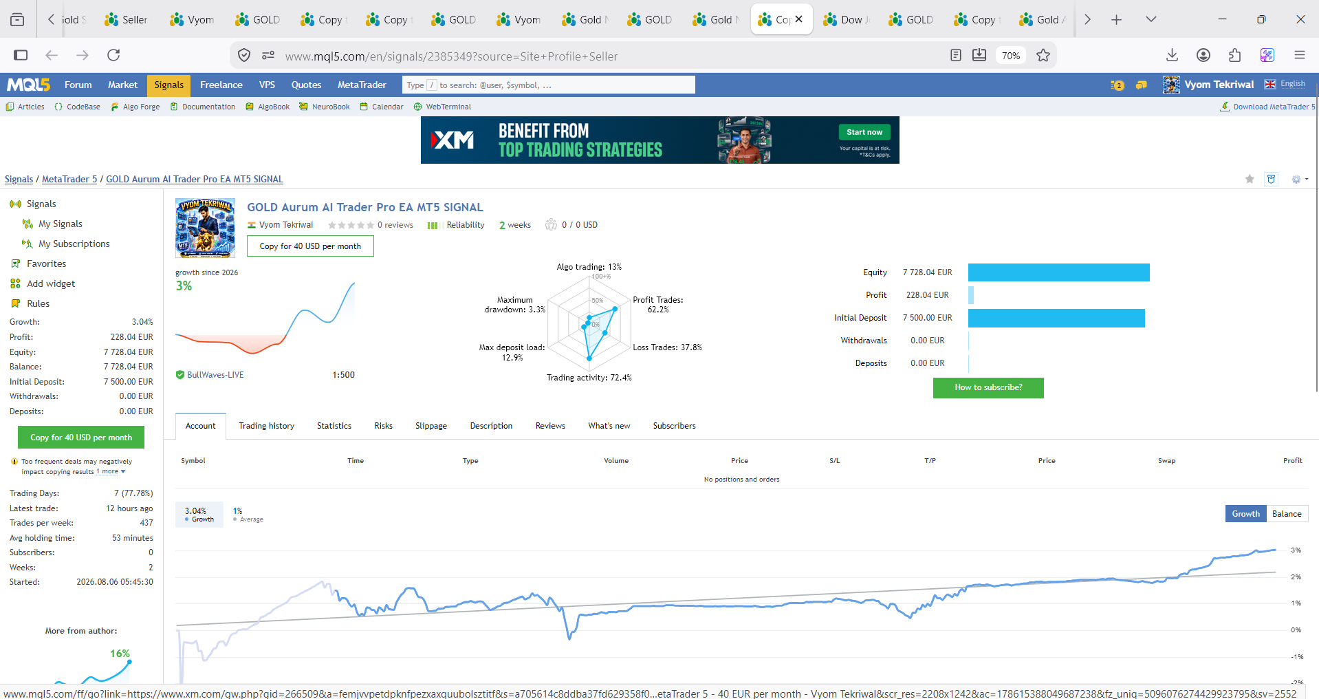Switch to the Dow J browser tab
This screenshot has height=699, width=1319.
point(845,20)
